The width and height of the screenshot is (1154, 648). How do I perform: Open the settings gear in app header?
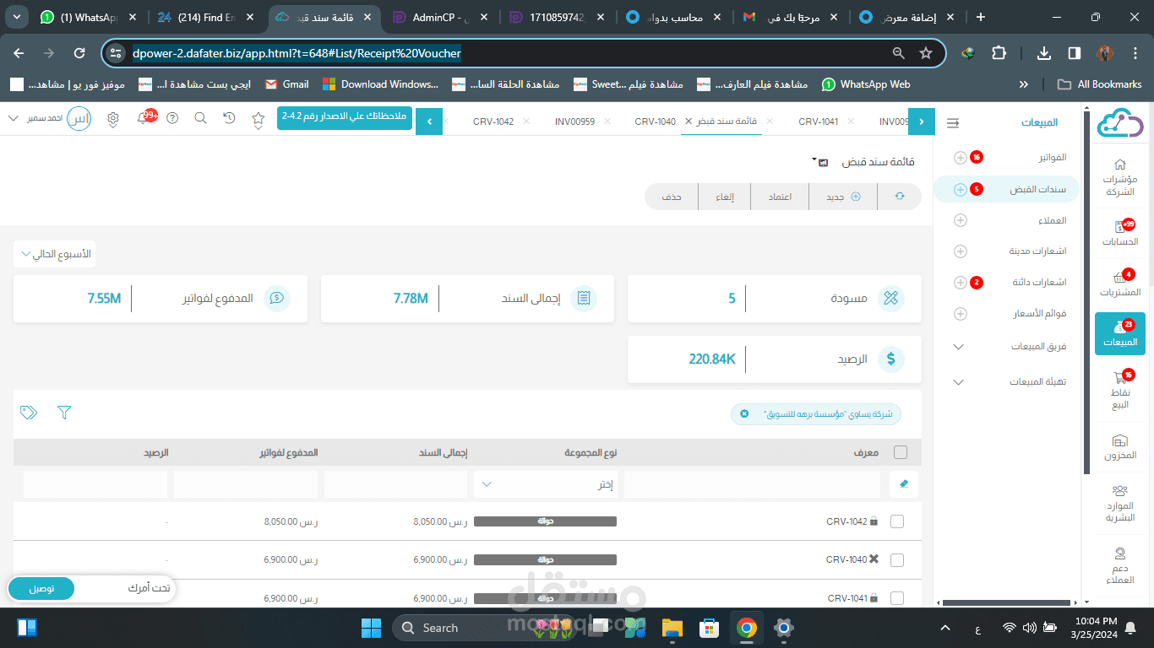click(x=113, y=119)
